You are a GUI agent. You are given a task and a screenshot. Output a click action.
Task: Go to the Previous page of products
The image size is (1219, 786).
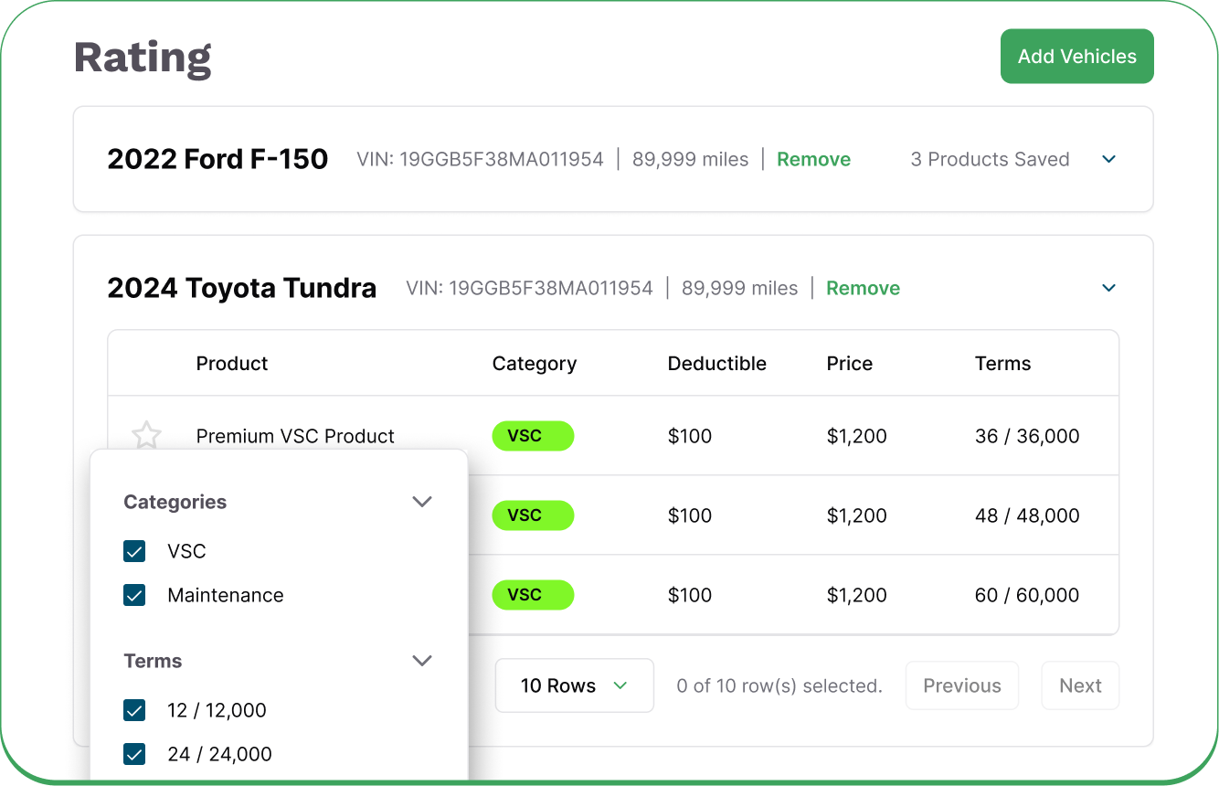(961, 685)
